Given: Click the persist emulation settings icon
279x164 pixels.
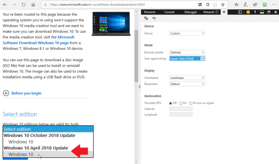Looking at the screenshot, I should point(146,18).
